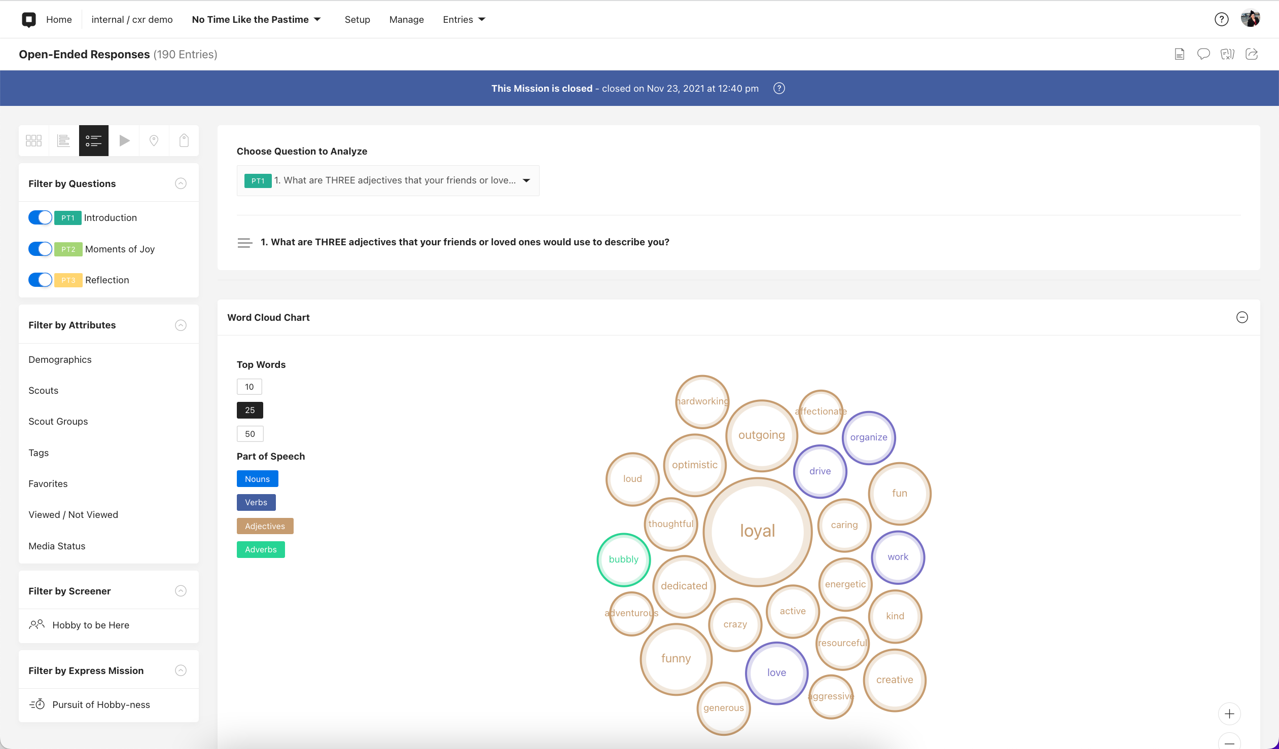Open the share export icon
Screen dimensions: 1279x749
coord(1252,54)
